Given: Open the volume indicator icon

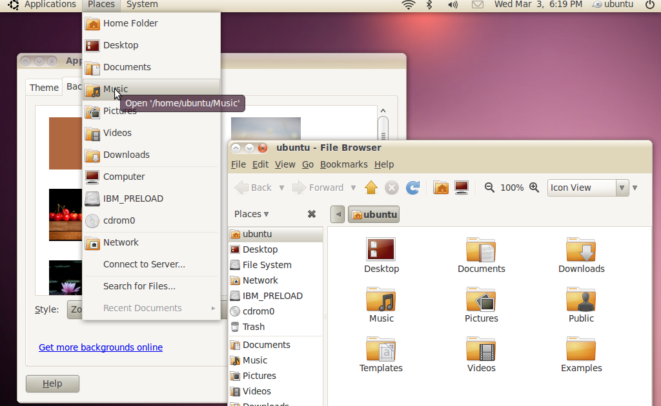Looking at the screenshot, I should [x=453, y=5].
